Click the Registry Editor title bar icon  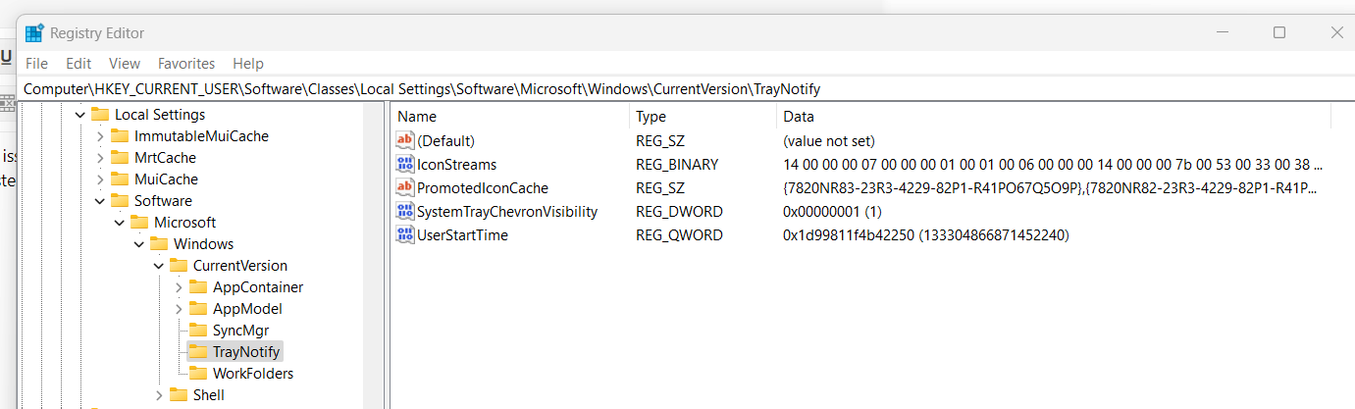[x=34, y=32]
